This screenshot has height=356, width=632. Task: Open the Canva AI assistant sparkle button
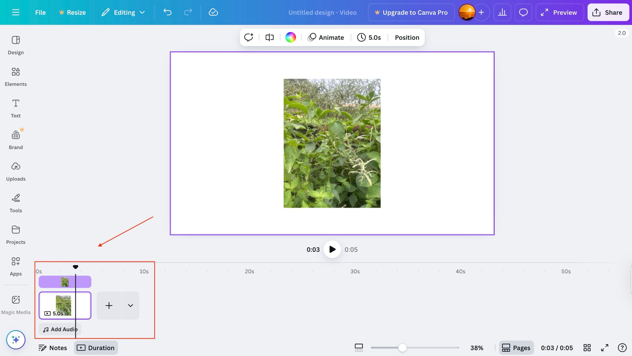[16, 340]
